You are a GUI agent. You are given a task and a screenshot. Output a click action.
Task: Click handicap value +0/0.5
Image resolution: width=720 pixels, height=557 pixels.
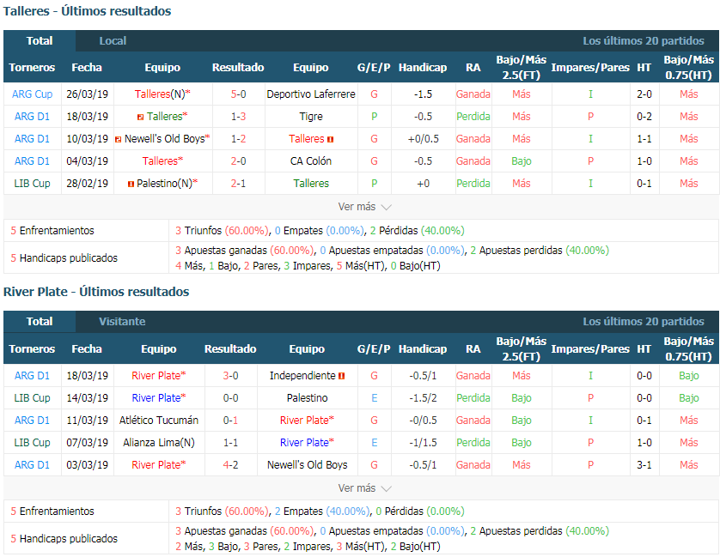423,138
